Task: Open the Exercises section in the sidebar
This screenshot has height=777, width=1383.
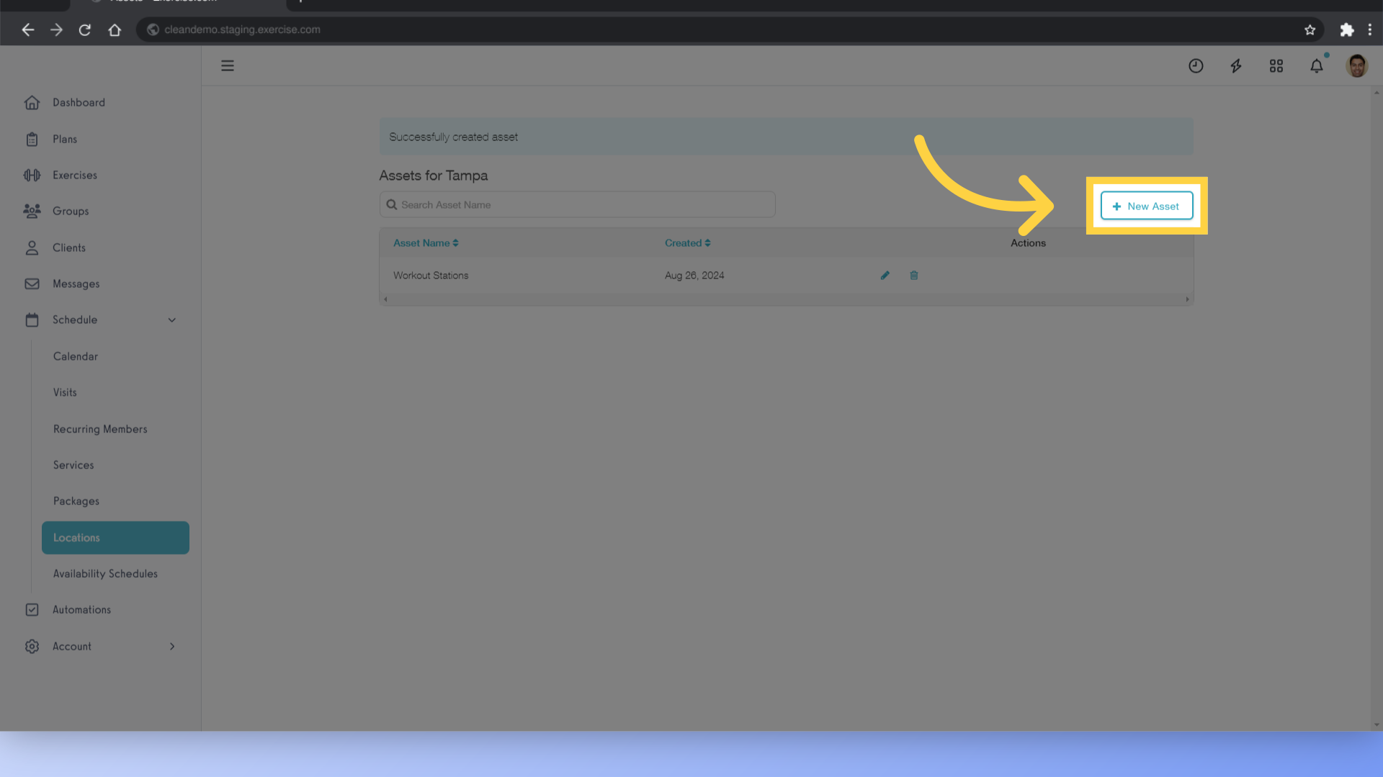Action: (x=74, y=175)
